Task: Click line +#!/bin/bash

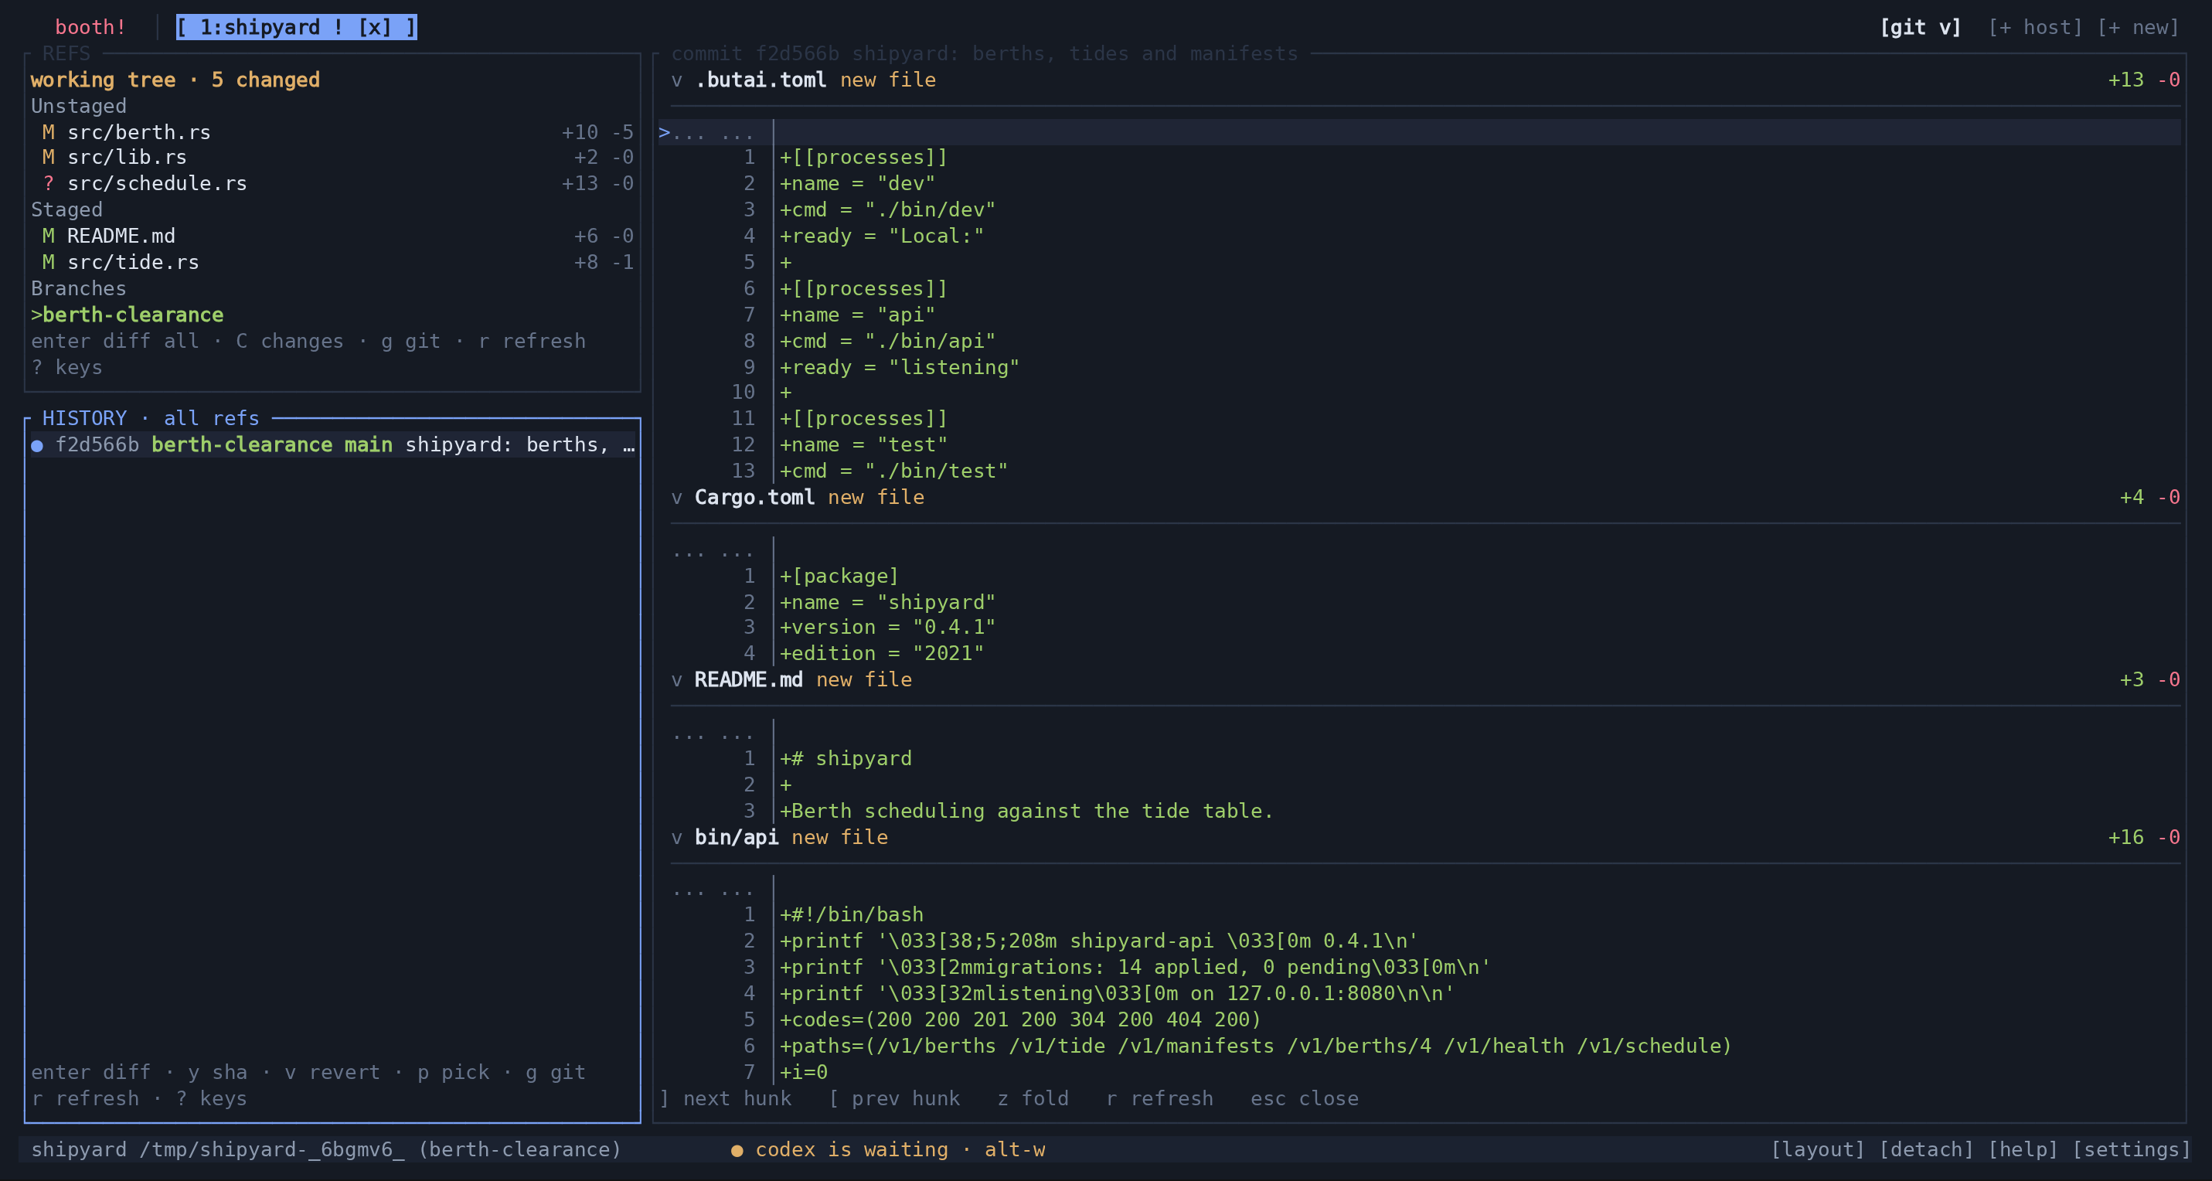Action: click(x=852, y=915)
